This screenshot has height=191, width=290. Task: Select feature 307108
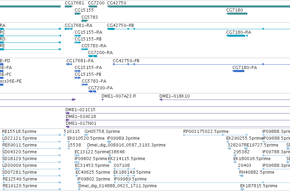pyautogui.click(x=122, y=166)
